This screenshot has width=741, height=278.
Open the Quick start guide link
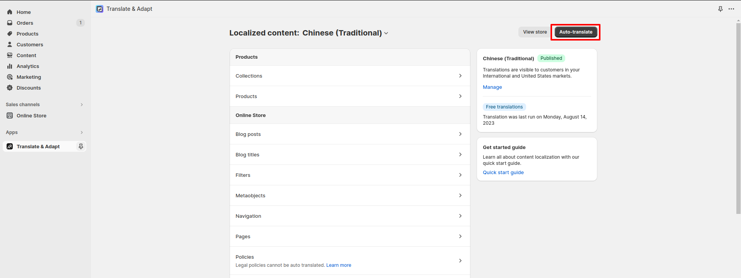coord(503,173)
